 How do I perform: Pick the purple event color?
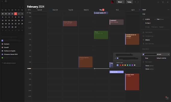tap(132, 65)
